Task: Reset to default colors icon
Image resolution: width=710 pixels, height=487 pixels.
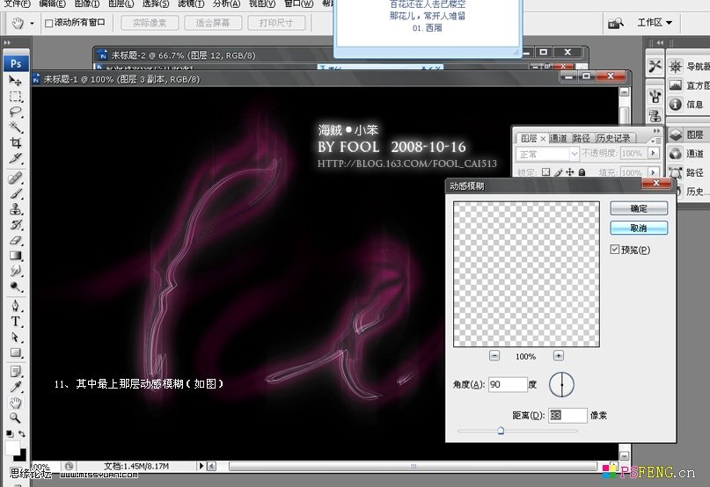Action: pyautogui.click(x=10, y=433)
